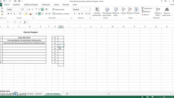Viewport: 174px width, 98px height.
Task: Open the VISTA ribbon tab
Action: coord(75,5)
